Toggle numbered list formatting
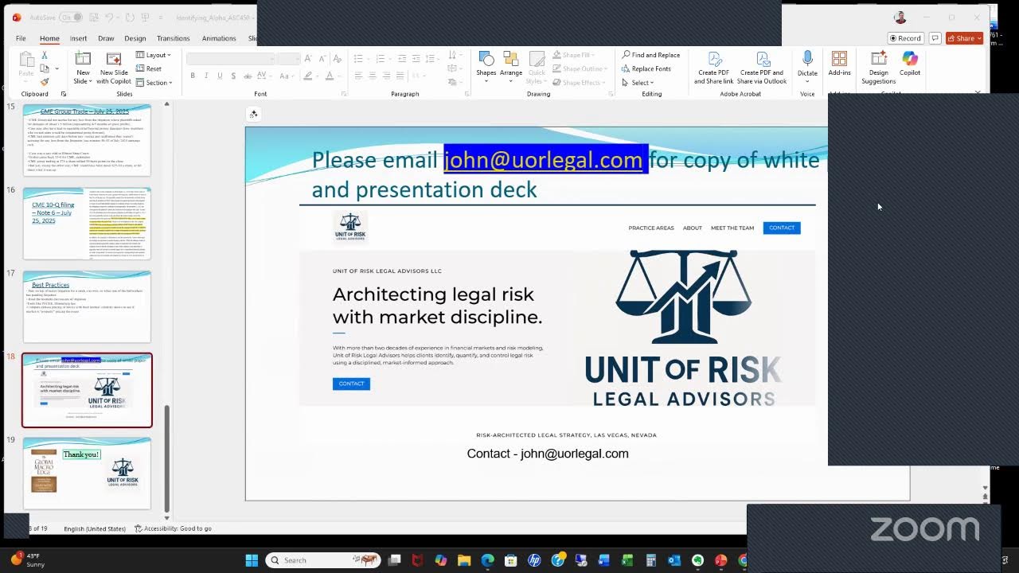Screen dimensions: 1019x573 382,59
